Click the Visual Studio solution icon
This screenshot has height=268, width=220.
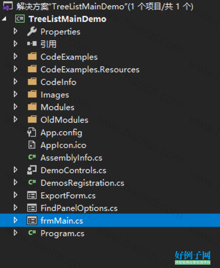(8, 6)
